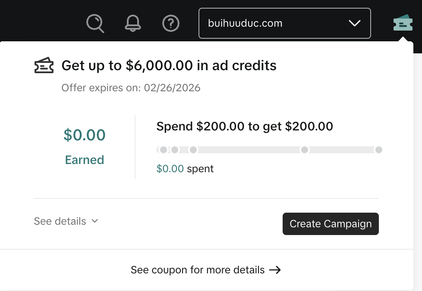Open the notifications bell
Viewport: 422px width, 291px height.
[x=133, y=23]
